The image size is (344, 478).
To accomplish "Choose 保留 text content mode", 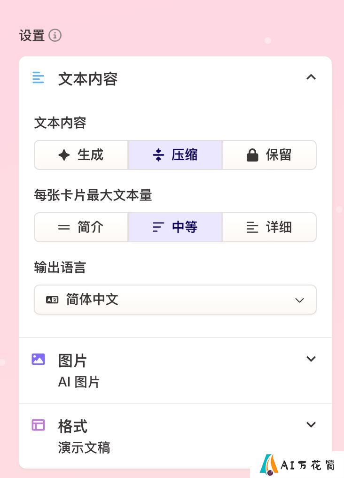I will click(x=270, y=155).
